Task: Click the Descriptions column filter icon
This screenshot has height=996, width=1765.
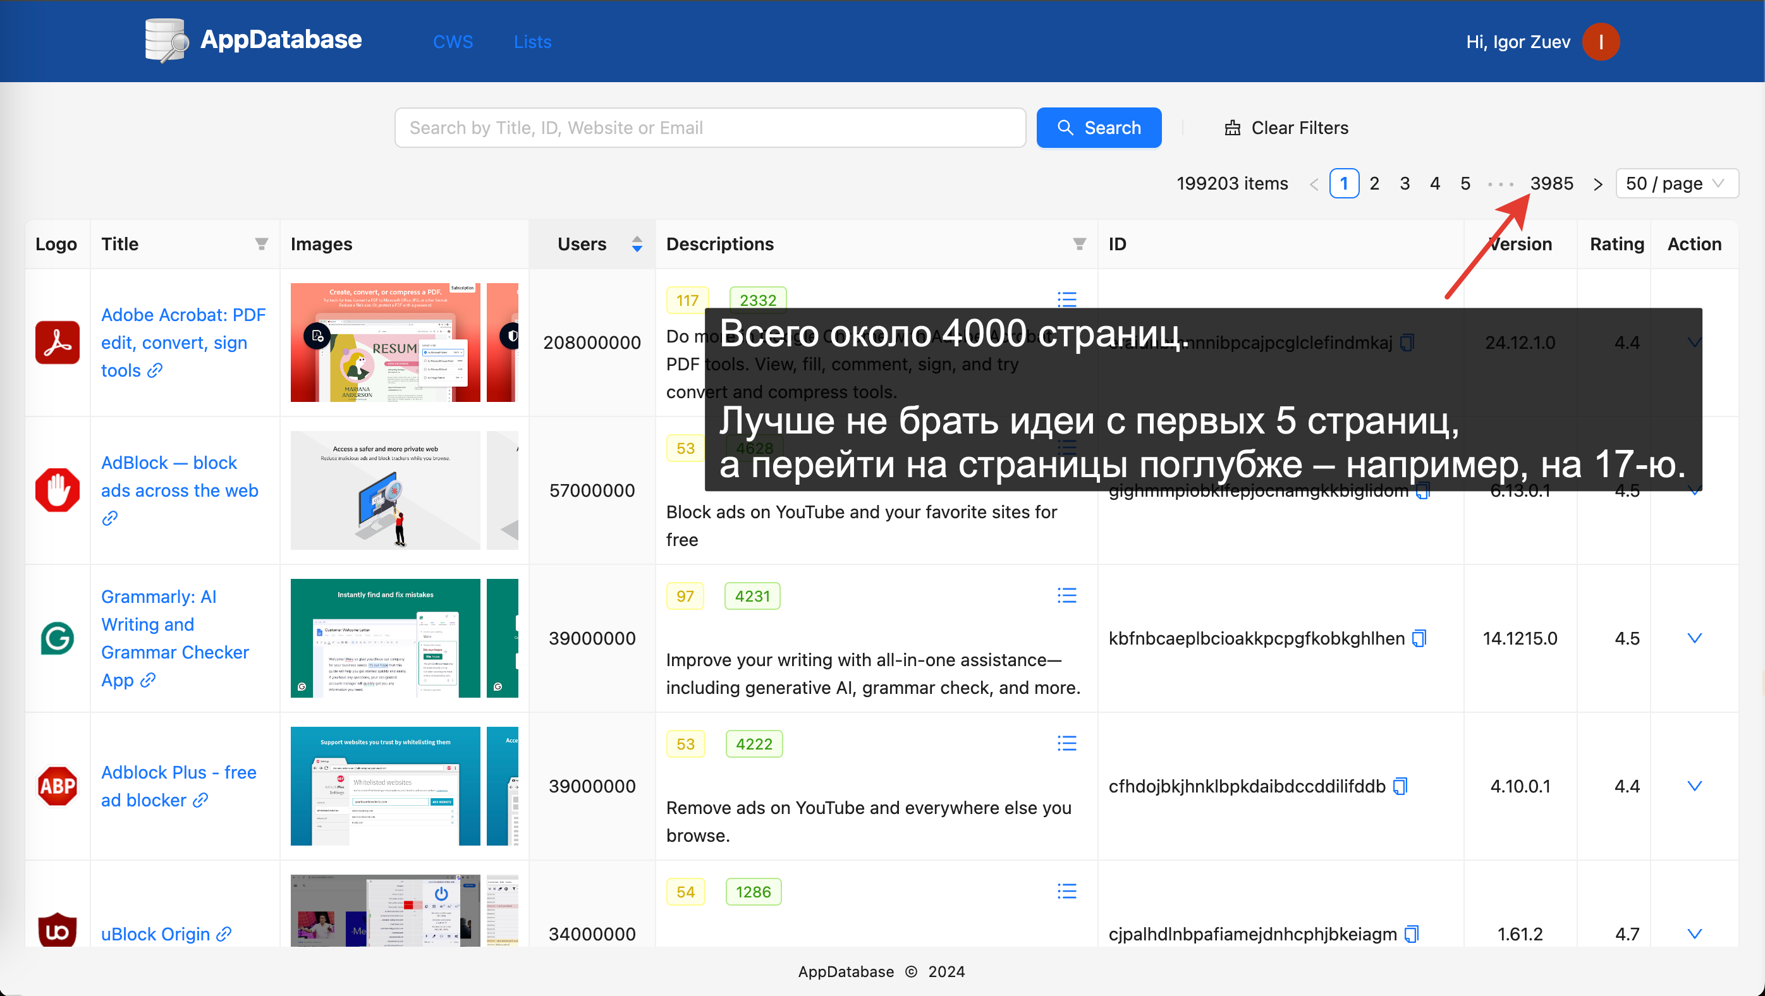Action: 1079,244
